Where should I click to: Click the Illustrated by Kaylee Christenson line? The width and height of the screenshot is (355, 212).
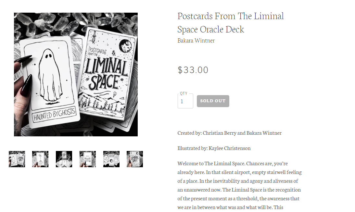click(x=214, y=148)
